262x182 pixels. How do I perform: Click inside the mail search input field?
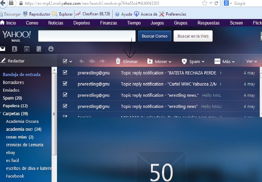87,36
